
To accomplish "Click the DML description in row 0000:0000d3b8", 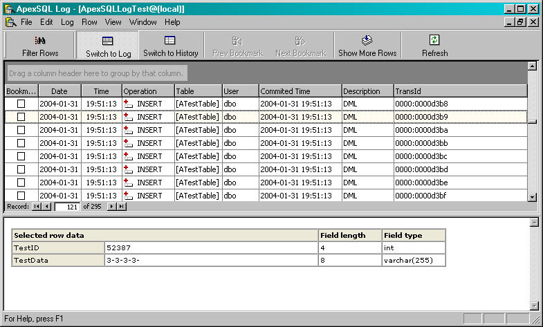I will [x=367, y=104].
